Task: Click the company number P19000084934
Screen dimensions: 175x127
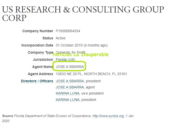Action: tap(68, 31)
